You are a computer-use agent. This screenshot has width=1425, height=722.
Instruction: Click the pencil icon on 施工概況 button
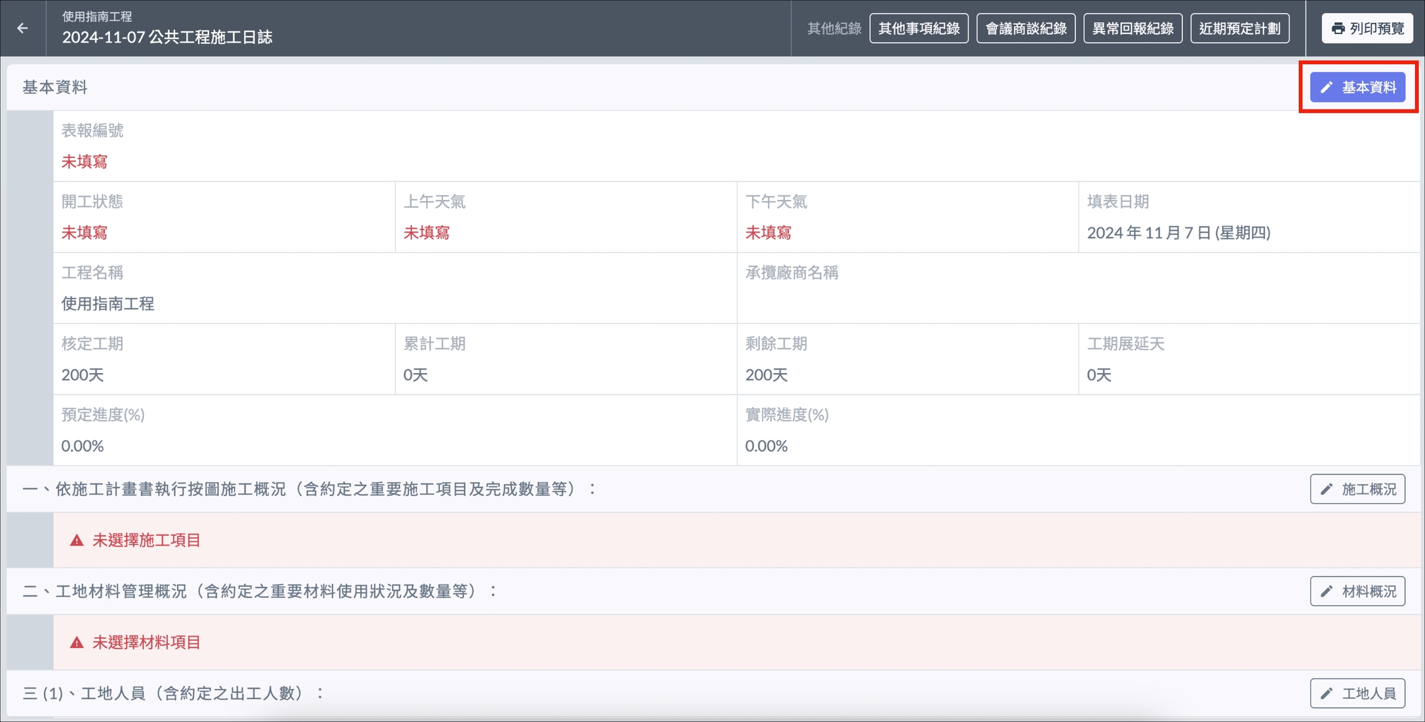(x=1326, y=489)
